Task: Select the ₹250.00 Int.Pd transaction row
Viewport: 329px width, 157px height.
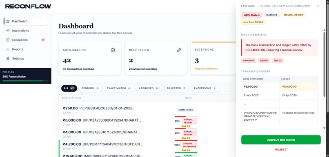Action: 147,110
